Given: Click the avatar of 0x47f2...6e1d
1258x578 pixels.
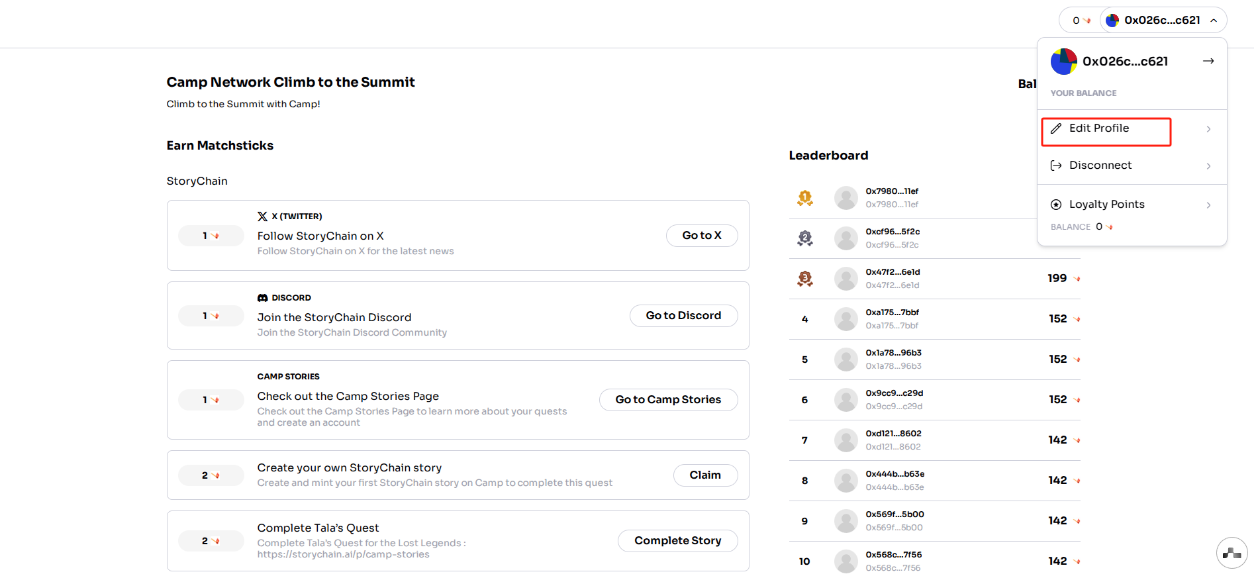Looking at the screenshot, I should (846, 279).
